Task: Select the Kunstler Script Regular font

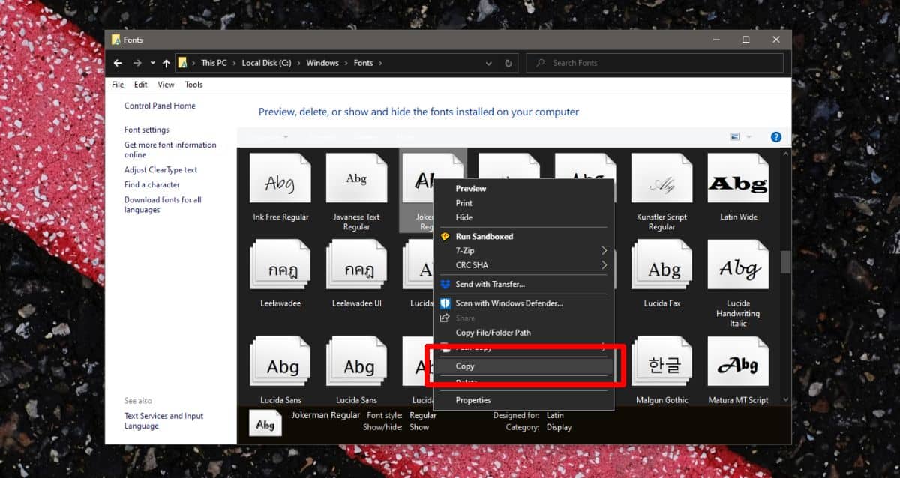Action: coord(661,193)
